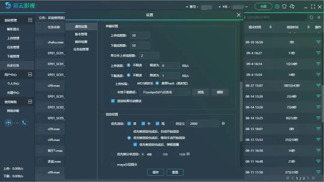Image resolution: width=324 pixels, height=182 pixels.
Task: Click the settings dialog vertical scrollbar
Action: 241,111
